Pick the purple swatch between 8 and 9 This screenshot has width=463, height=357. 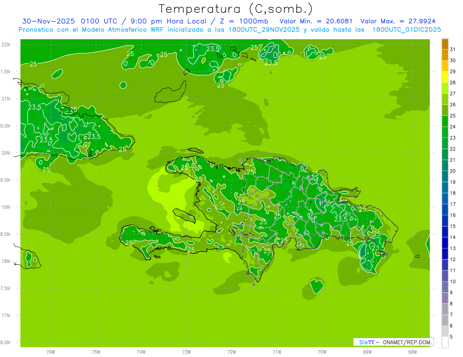(x=445, y=298)
